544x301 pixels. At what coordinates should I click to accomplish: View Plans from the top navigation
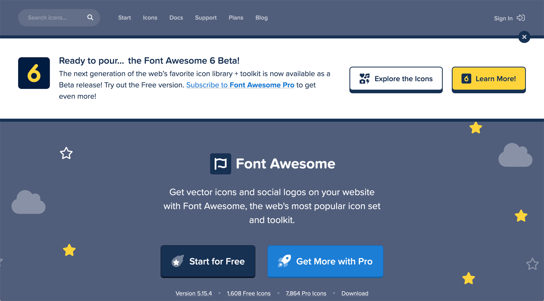236,18
